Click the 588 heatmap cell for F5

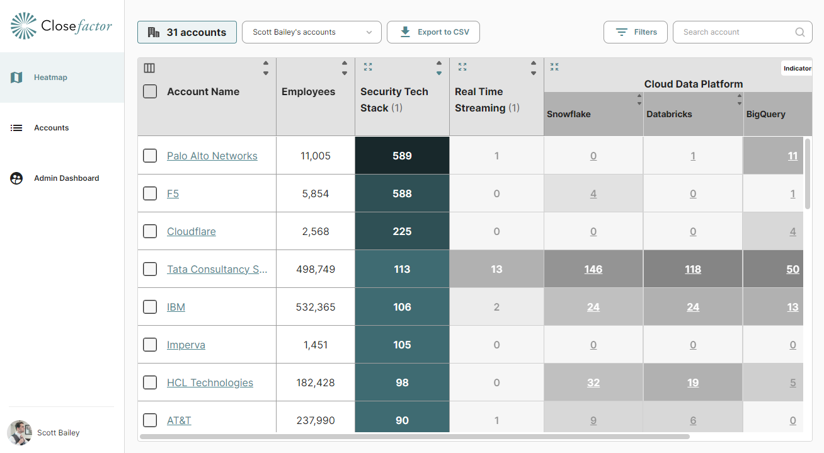pyautogui.click(x=402, y=193)
